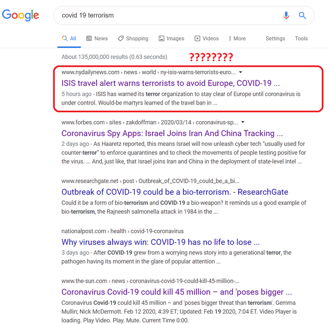Open the ISIS travel alert article link

pyautogui.click(x=171, y=83)
